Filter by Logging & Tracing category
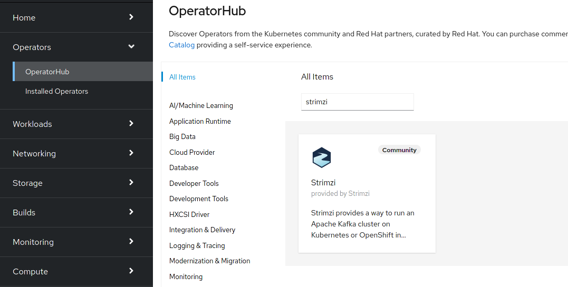This screenshot has height=287, width=568. pyautogui.click(x=197, y=245)
